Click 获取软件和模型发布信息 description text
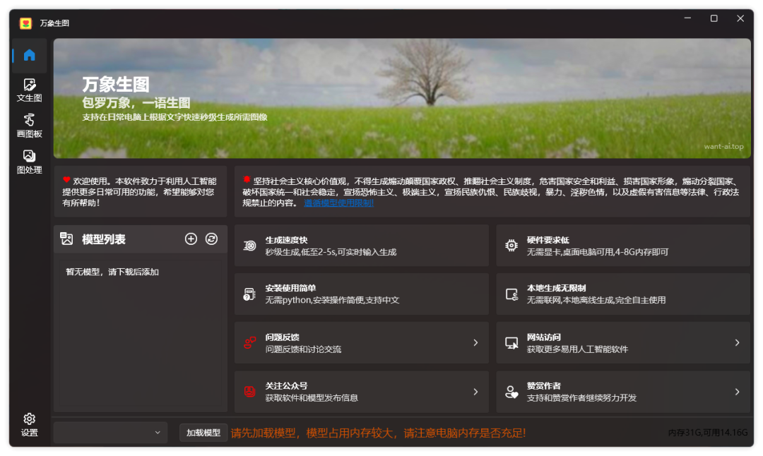 312,397
